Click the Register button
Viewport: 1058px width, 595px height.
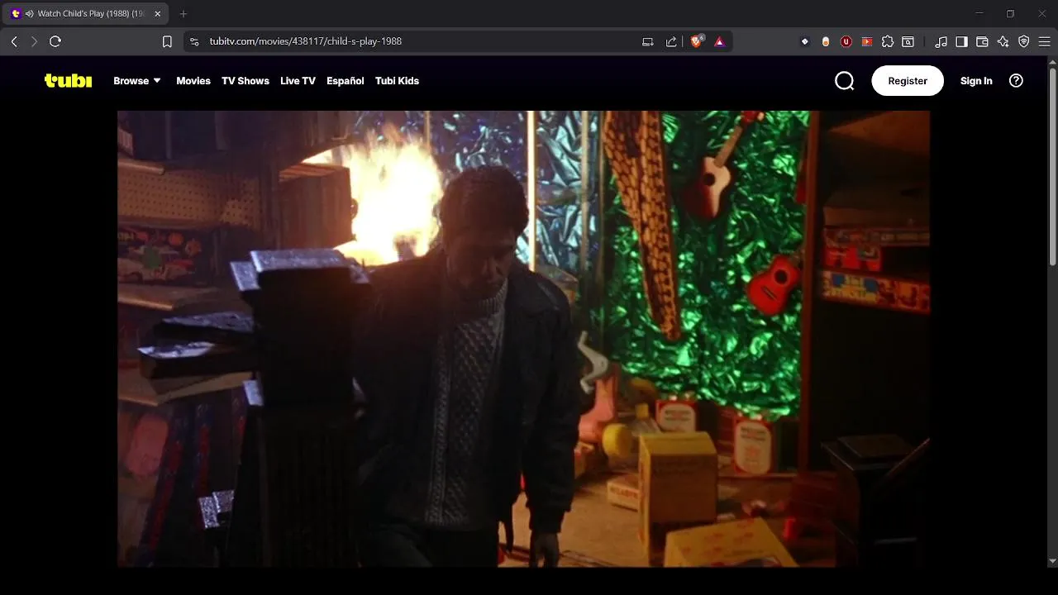[908, 81]
